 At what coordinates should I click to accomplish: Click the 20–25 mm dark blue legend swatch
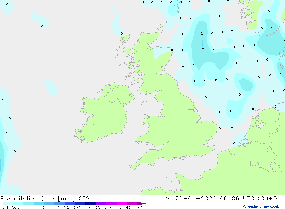point(80,203)
